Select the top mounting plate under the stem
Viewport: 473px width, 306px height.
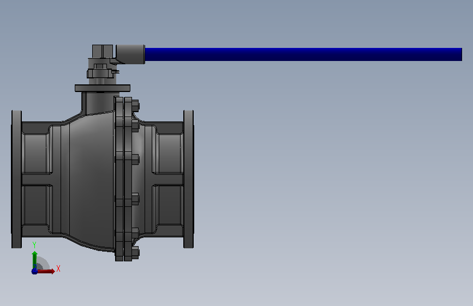pyautogui.click(x=103, y=88)
